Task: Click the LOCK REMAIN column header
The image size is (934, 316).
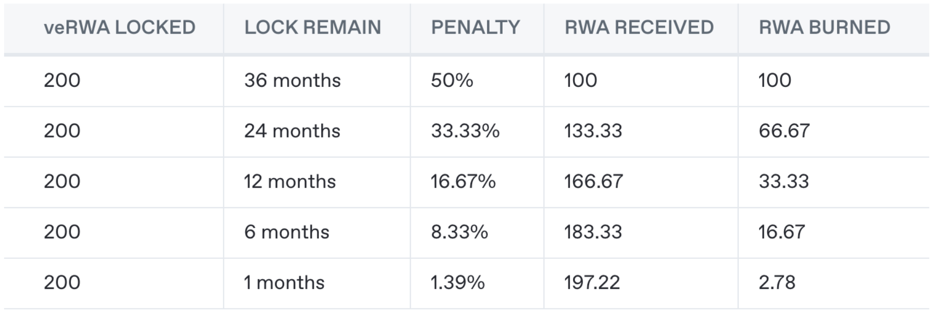Action: [x=312, y=28]
